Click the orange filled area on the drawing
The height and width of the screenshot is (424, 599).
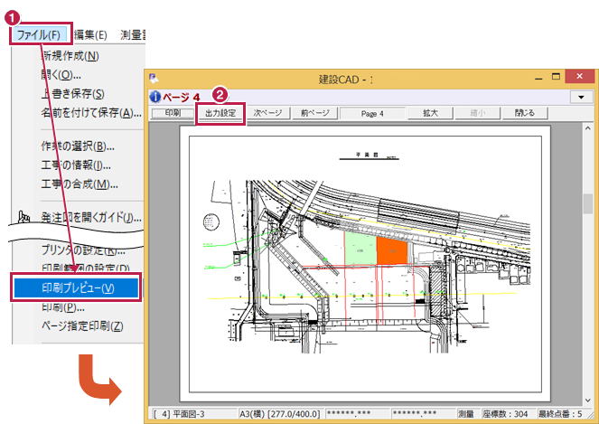(392, 252)
